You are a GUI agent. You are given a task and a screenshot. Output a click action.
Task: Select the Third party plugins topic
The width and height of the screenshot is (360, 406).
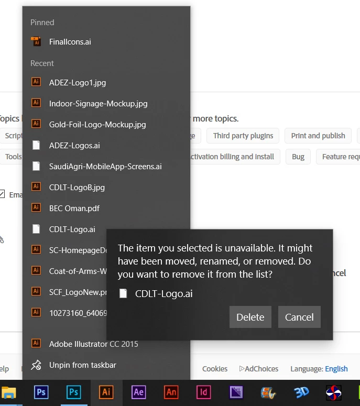243,136
